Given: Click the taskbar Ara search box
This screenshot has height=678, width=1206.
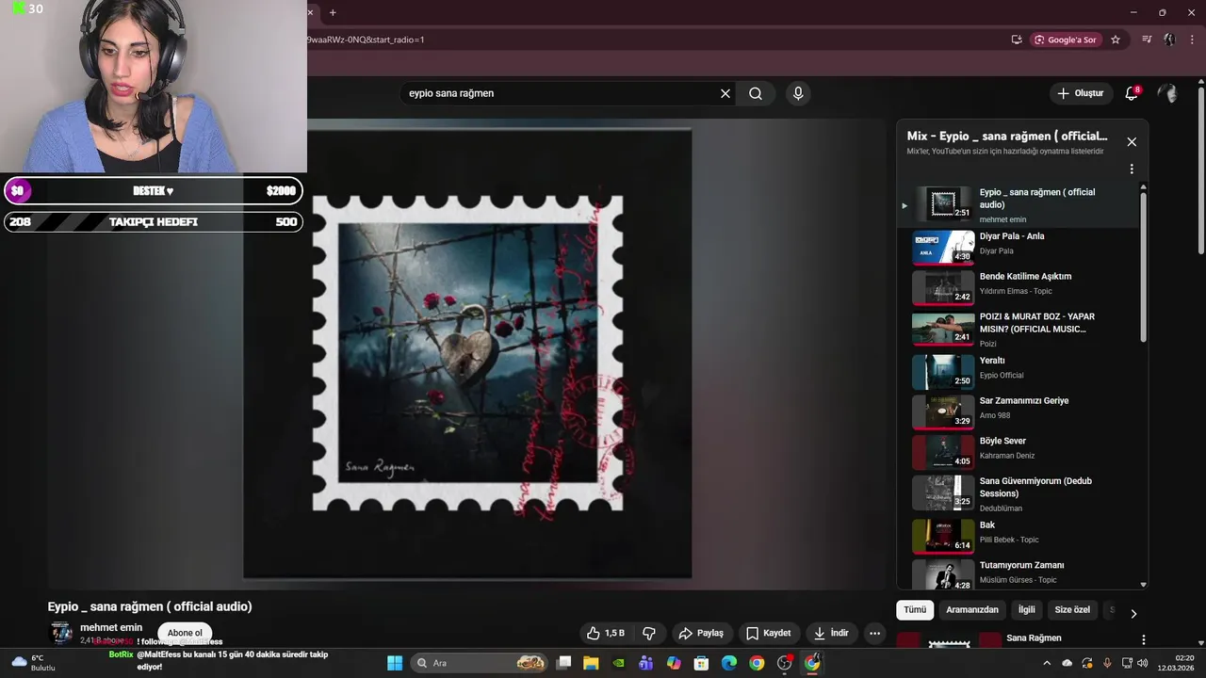Looking at the screenshot, I should pyautogui.click(x=481, y=663).
